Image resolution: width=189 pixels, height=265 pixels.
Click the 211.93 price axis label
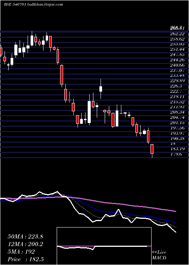click(x=177, y=107)
